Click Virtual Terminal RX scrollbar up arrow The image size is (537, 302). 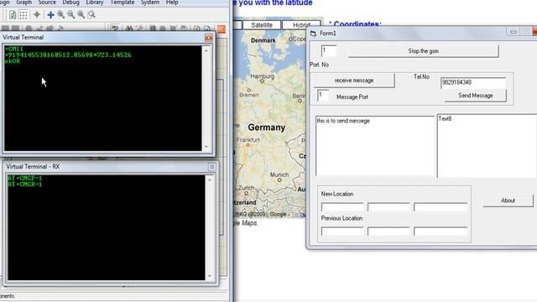point(210,180)
